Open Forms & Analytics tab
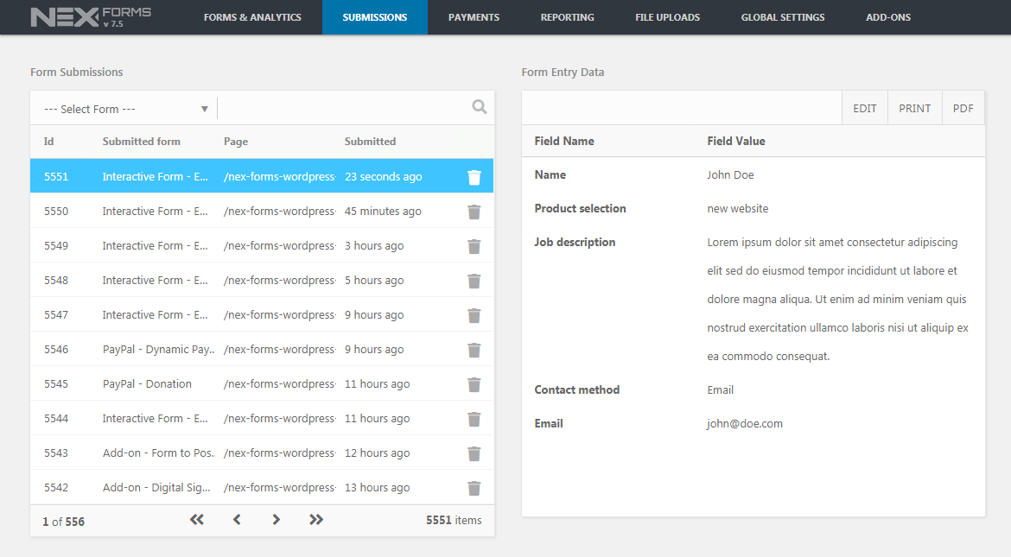1011x557 pixels. (x=252, y=17)
